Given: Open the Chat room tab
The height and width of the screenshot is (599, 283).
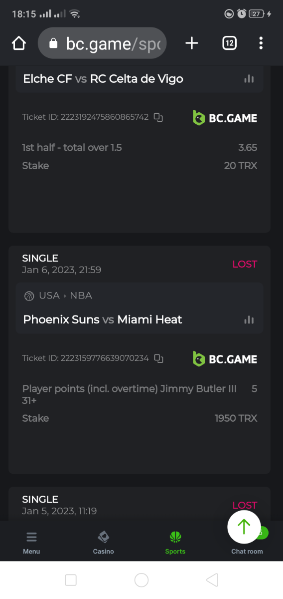Looking at the screenshot, I should click(x=247, y=551).
